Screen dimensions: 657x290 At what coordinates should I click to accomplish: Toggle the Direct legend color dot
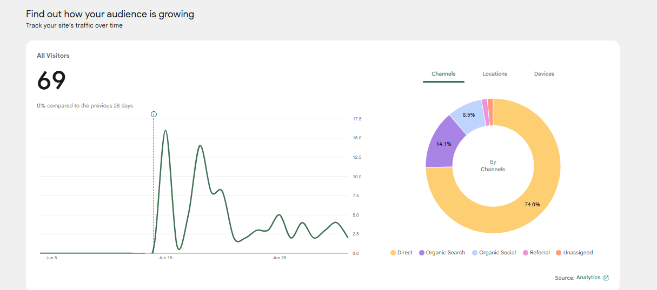tap(393, 253)
